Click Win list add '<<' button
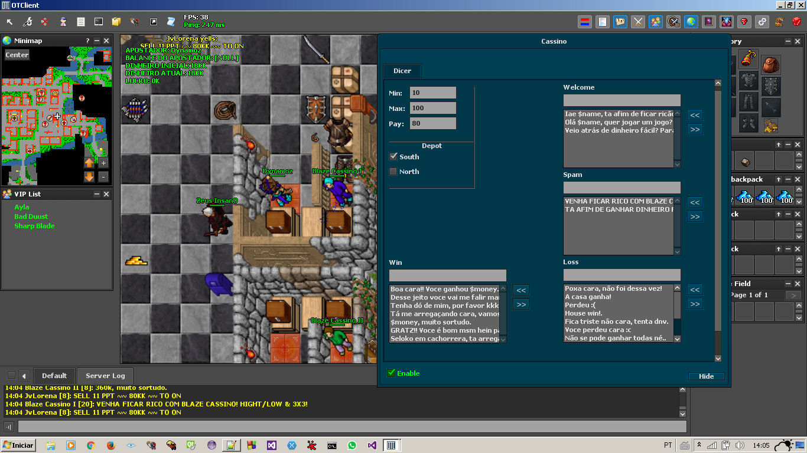This screenshot has width=807, height=453. pos(520,290)
